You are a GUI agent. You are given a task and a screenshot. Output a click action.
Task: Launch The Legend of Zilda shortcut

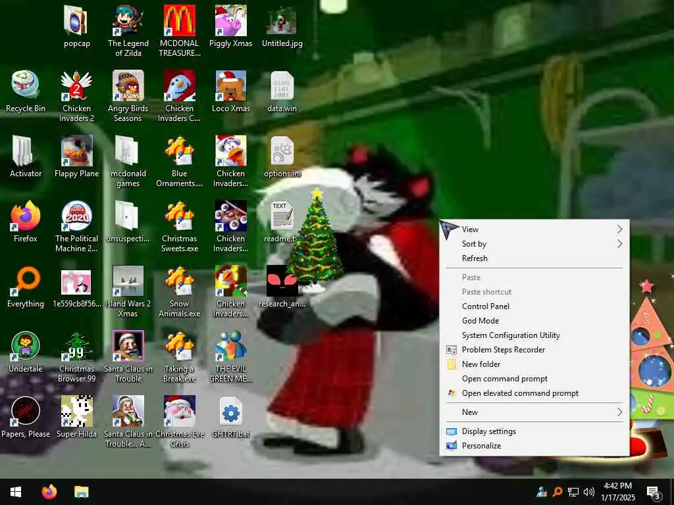(128, 20)
